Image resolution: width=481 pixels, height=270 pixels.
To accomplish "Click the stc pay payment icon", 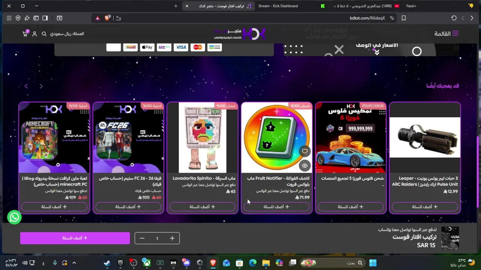I will (x=164, y=47).
